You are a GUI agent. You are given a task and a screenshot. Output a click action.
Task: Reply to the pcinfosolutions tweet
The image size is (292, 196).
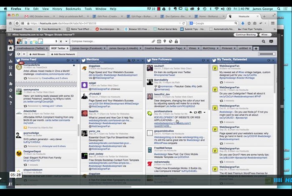point(191,112)
